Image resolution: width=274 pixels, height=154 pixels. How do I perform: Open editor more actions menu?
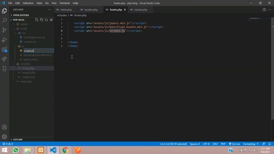[269, 9]
